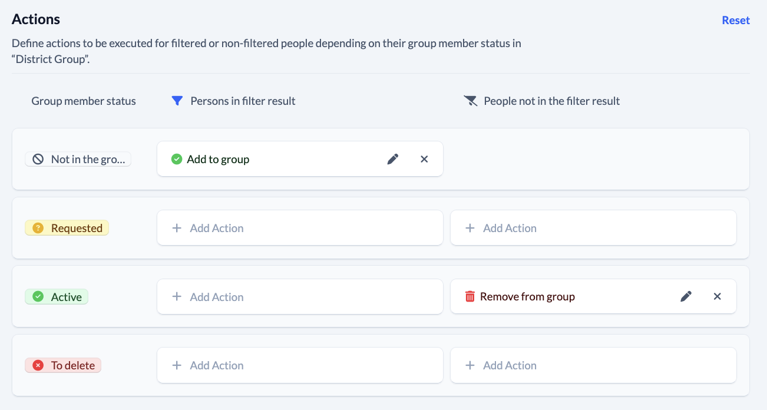Delete the Remove from group action

(x=718, y=296)
